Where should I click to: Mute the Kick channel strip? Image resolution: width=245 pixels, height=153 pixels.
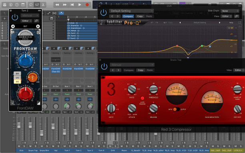(19, 146)
